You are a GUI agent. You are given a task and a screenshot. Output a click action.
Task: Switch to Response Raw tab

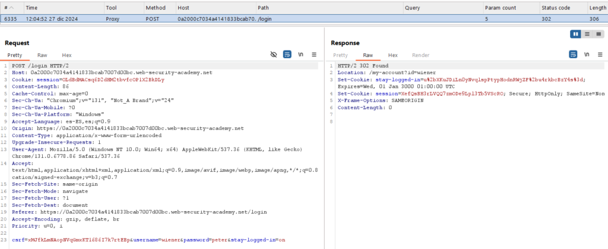tap(368, 55)
